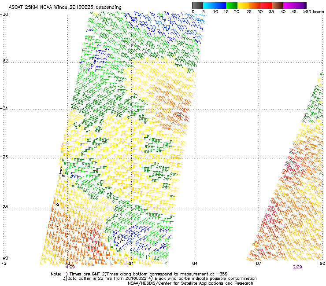Screen dimensions: 326x286
Task: Click the '-38' latitude axis label
Action: click(x=4, y=207)
